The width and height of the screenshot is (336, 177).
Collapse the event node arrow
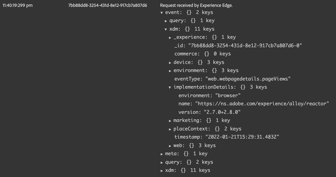point(162,13)
